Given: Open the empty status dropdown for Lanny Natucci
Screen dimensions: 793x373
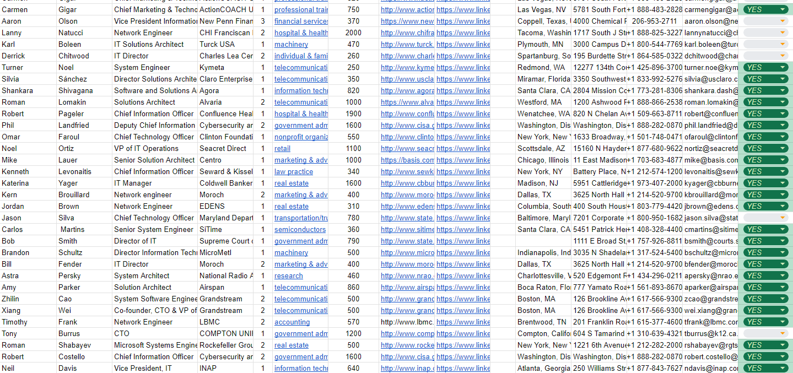Looking at the screenshot, I should tap(765, 33).
